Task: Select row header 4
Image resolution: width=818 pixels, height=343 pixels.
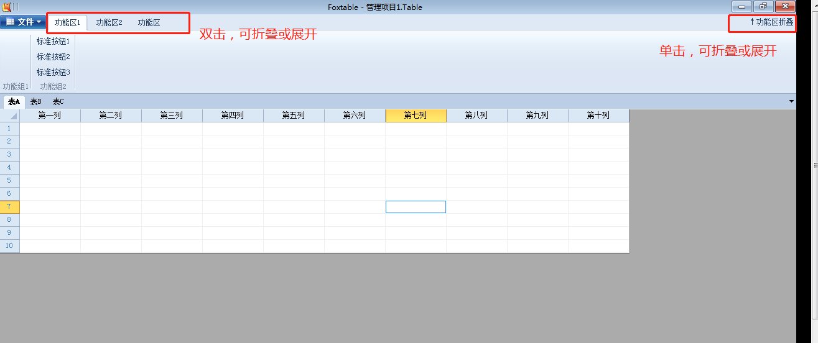Action: (10, 168)
